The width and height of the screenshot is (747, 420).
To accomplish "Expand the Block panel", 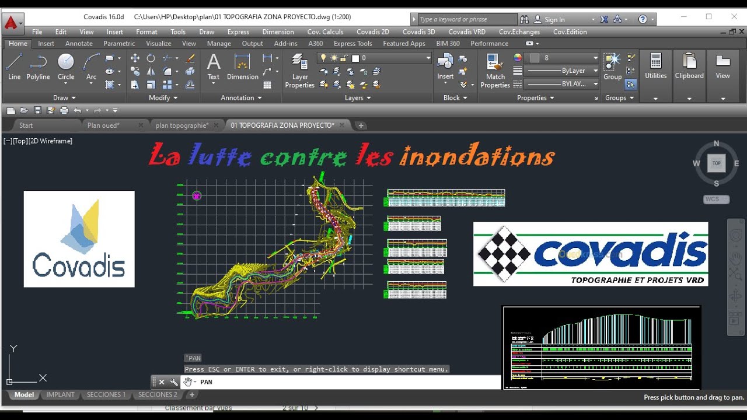I will click(455, 98).
